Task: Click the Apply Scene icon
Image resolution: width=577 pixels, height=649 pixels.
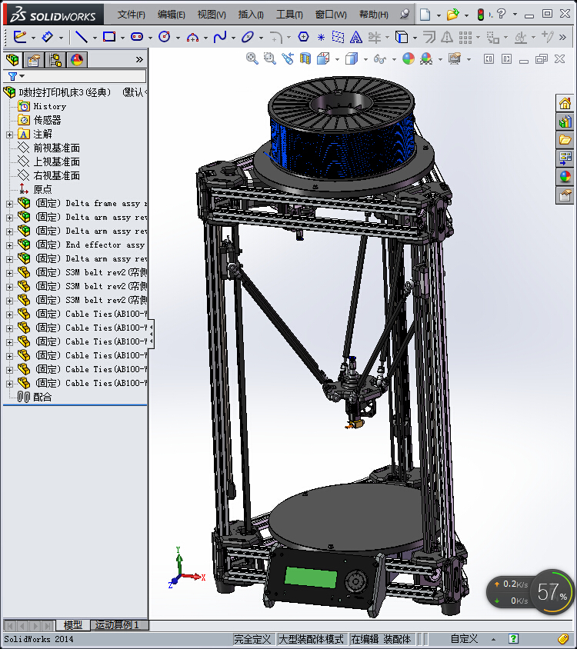Action: 426,58
